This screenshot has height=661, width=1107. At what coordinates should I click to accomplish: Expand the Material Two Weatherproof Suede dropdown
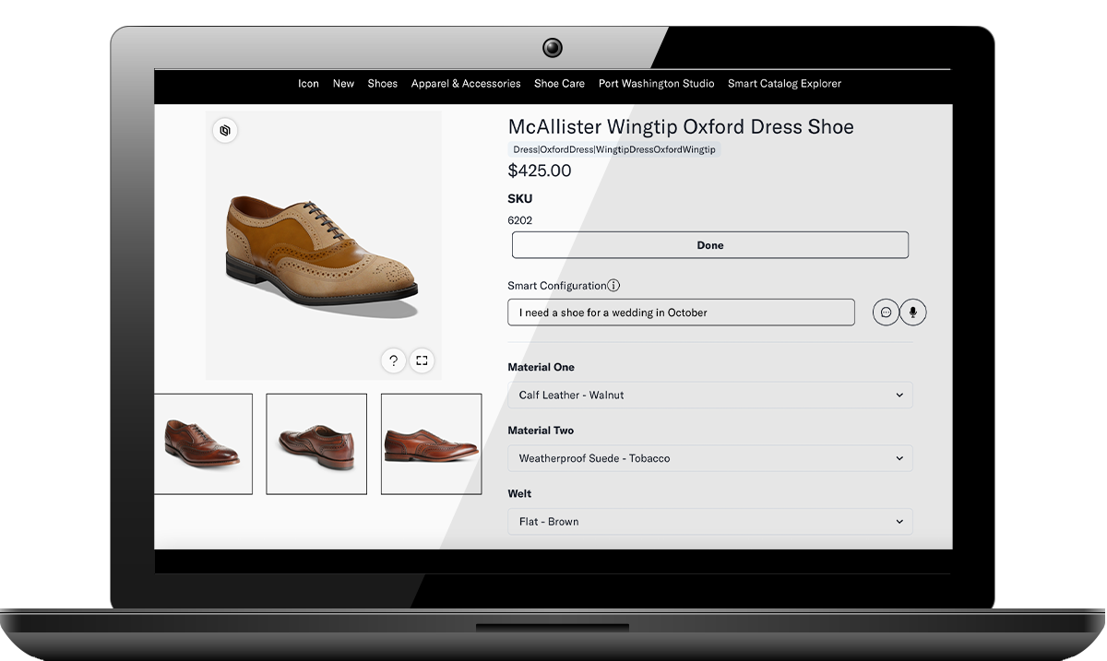point(709,458)
